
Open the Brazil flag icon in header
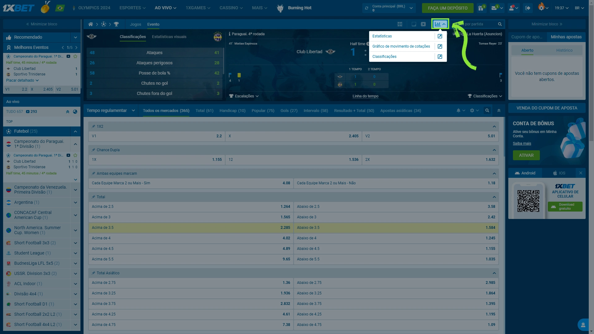(x=60, y=8)
